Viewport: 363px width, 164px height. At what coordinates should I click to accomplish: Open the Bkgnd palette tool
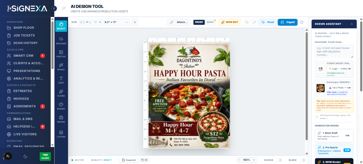61,106
